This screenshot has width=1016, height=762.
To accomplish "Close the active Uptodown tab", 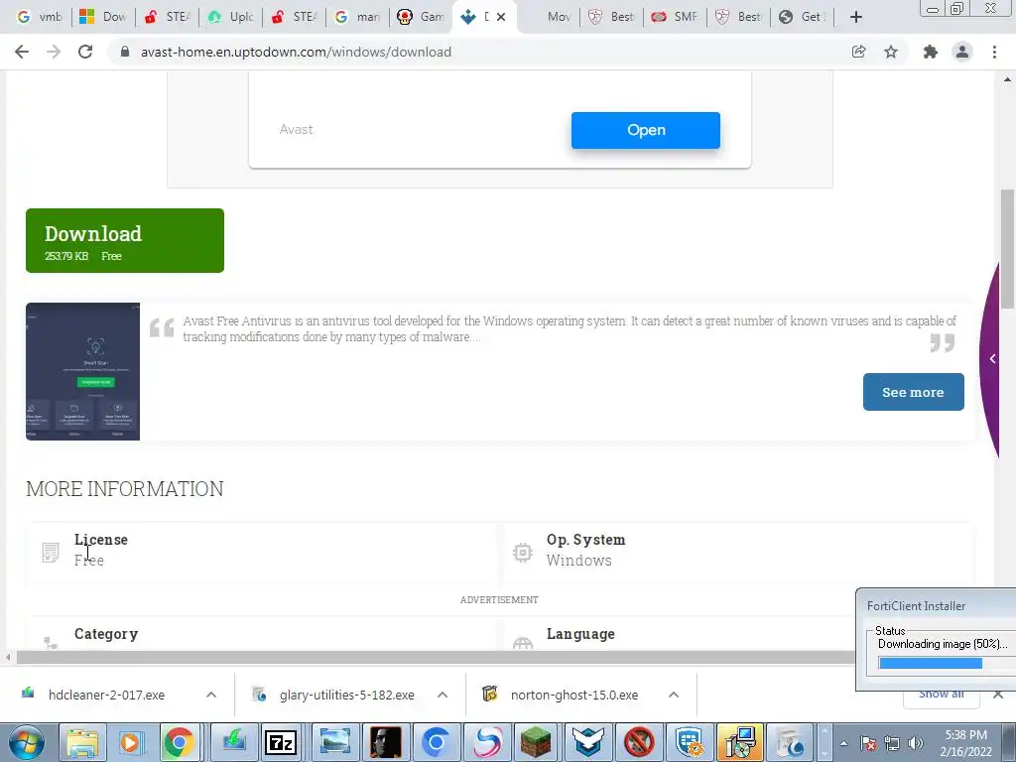I will click(x=501, y=17).
